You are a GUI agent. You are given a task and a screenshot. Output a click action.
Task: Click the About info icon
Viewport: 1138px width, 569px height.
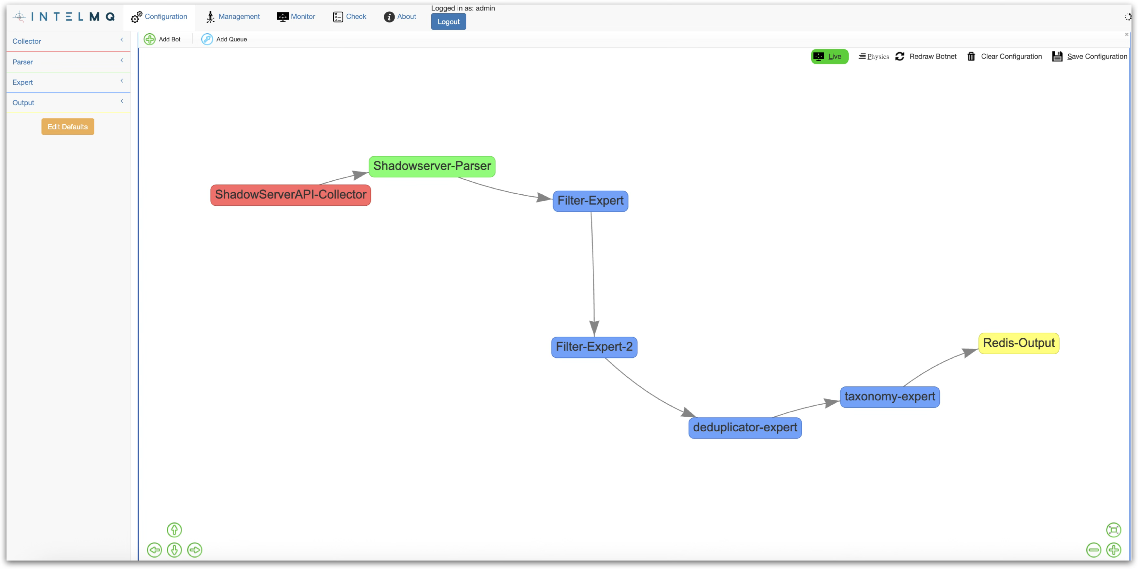pyautogui.click(x=389, y=17)
